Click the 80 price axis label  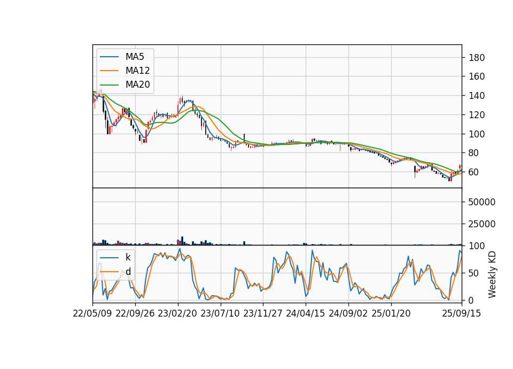coord(474,153)
